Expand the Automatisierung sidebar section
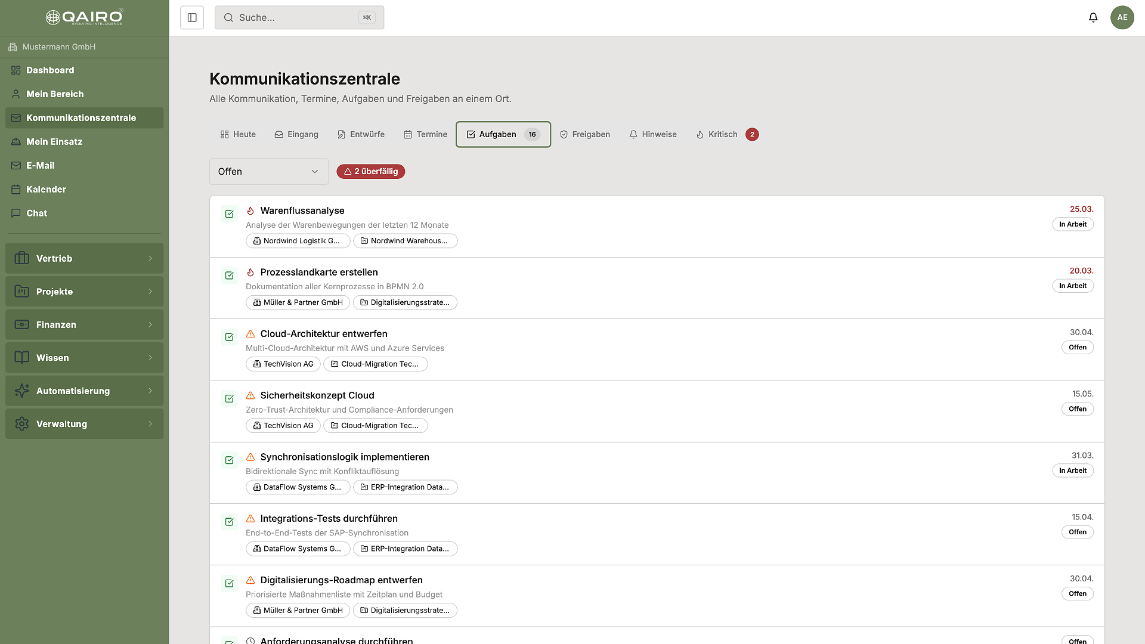The image size is (1145, 644). pyautogui.click(x=84, y=391)
